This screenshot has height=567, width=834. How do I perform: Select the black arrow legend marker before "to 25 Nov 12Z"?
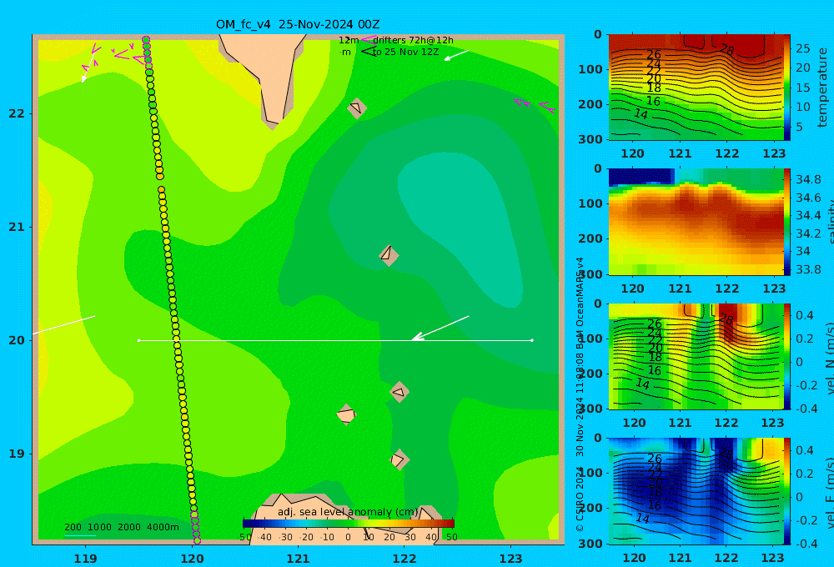coord(369,52)
